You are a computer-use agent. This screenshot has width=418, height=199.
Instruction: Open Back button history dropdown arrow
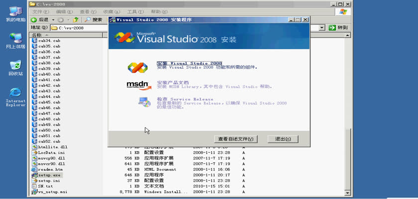[53, 20]
